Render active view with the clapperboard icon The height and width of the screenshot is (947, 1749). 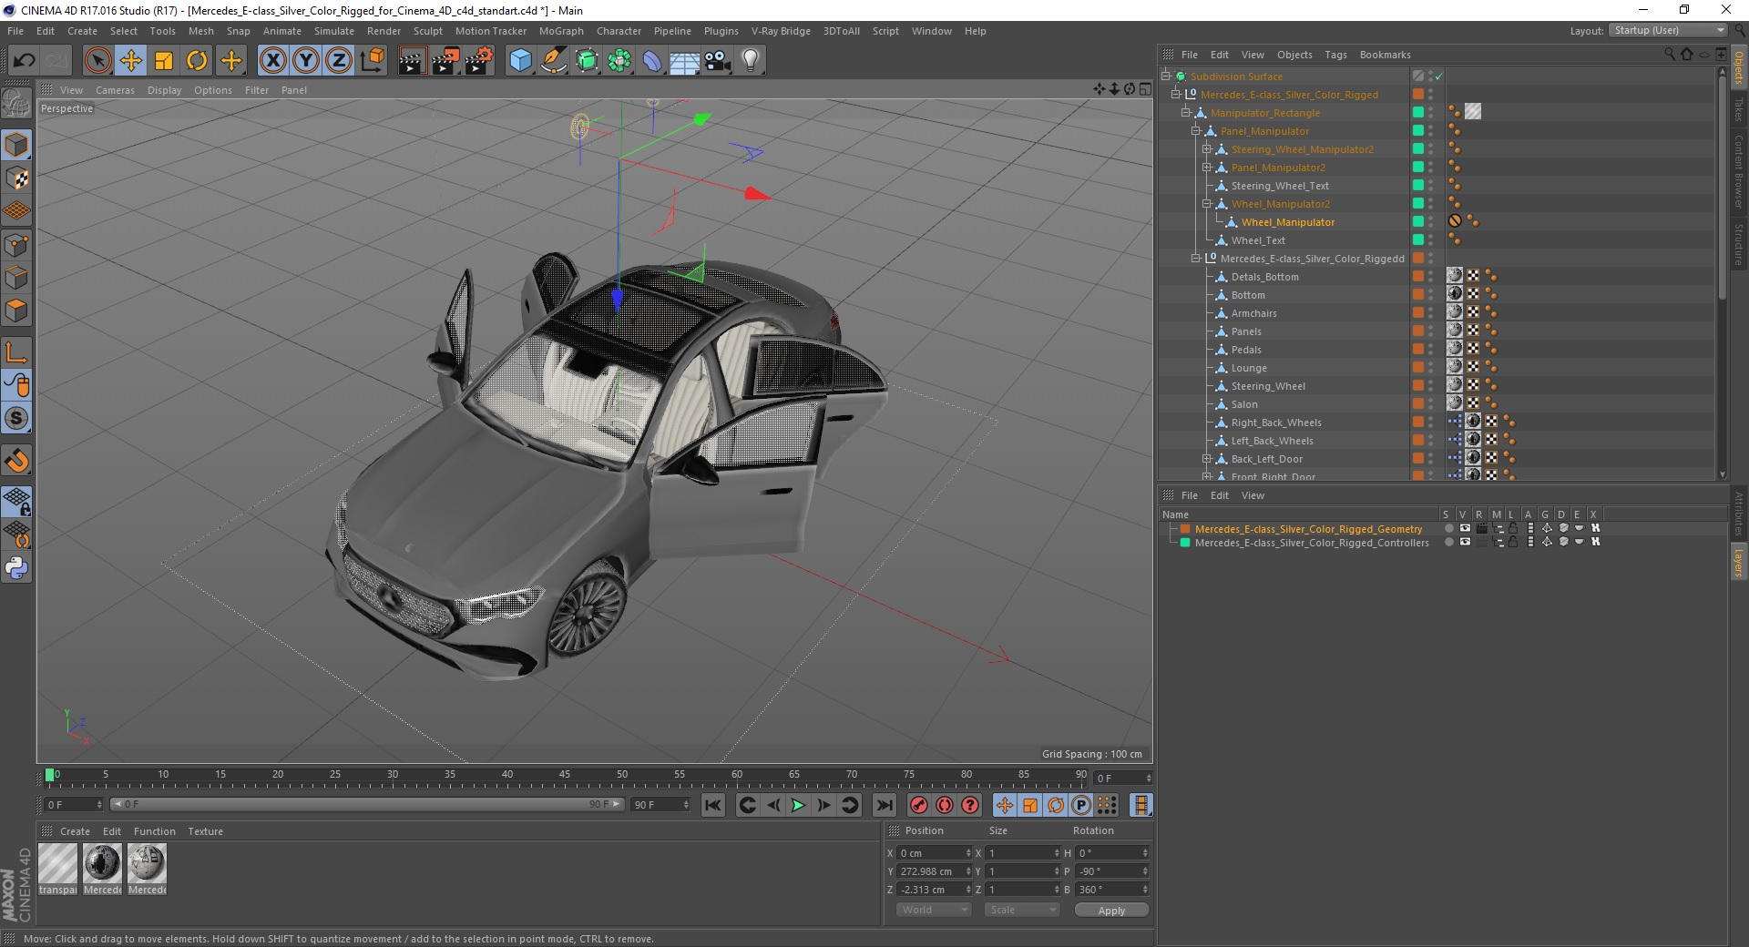pos(412,61)
